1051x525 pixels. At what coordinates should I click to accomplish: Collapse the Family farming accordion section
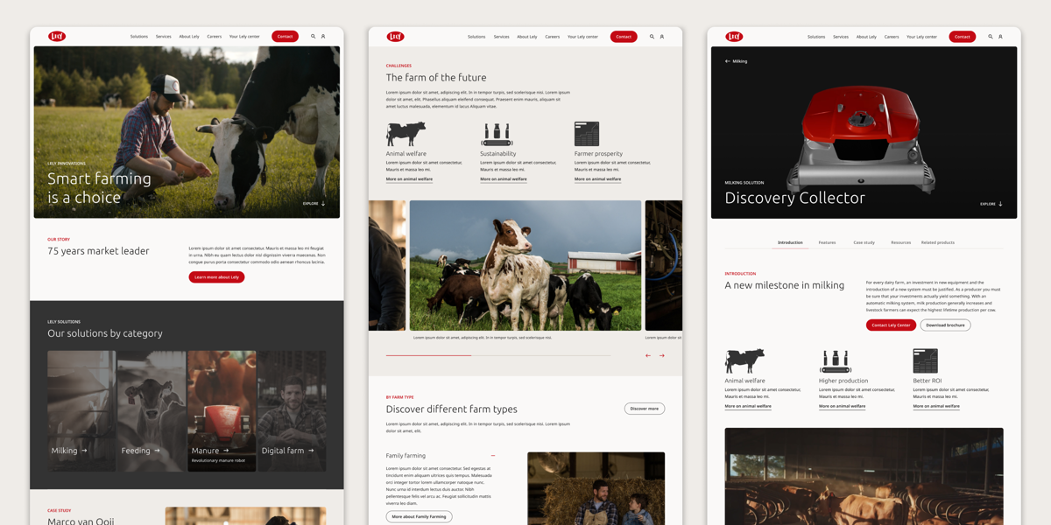[493, 456]
